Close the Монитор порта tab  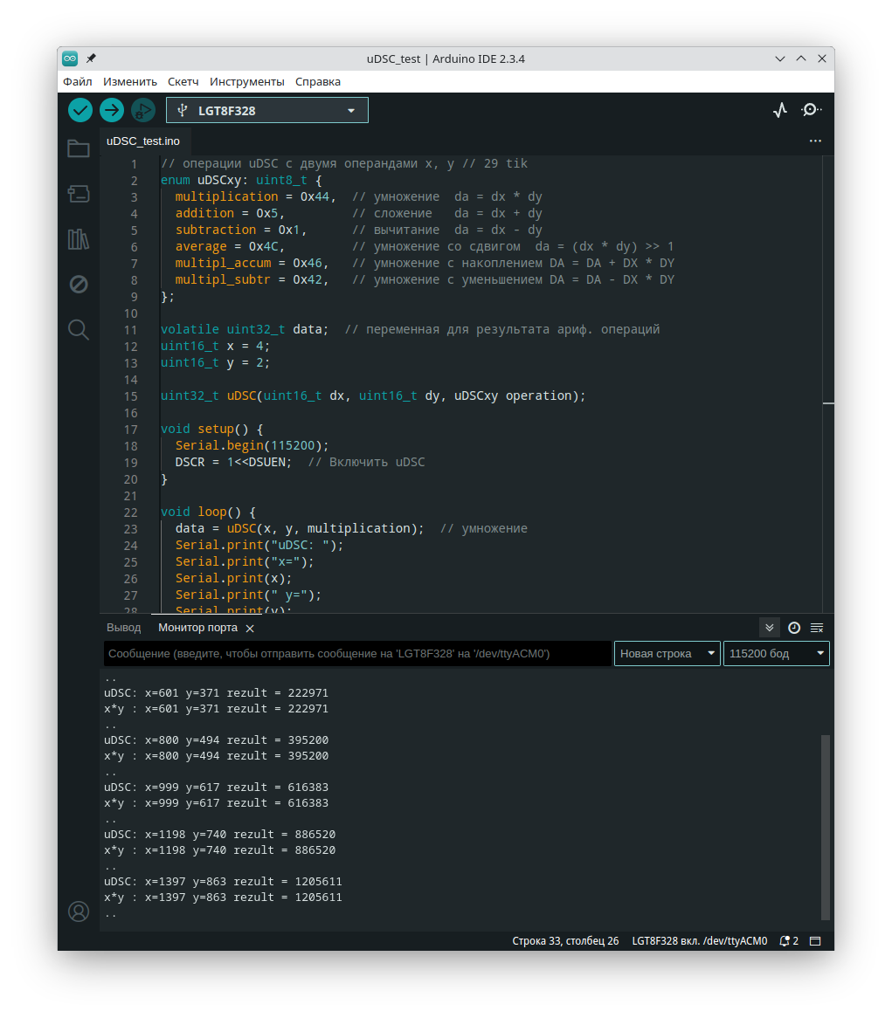[250, 629]
